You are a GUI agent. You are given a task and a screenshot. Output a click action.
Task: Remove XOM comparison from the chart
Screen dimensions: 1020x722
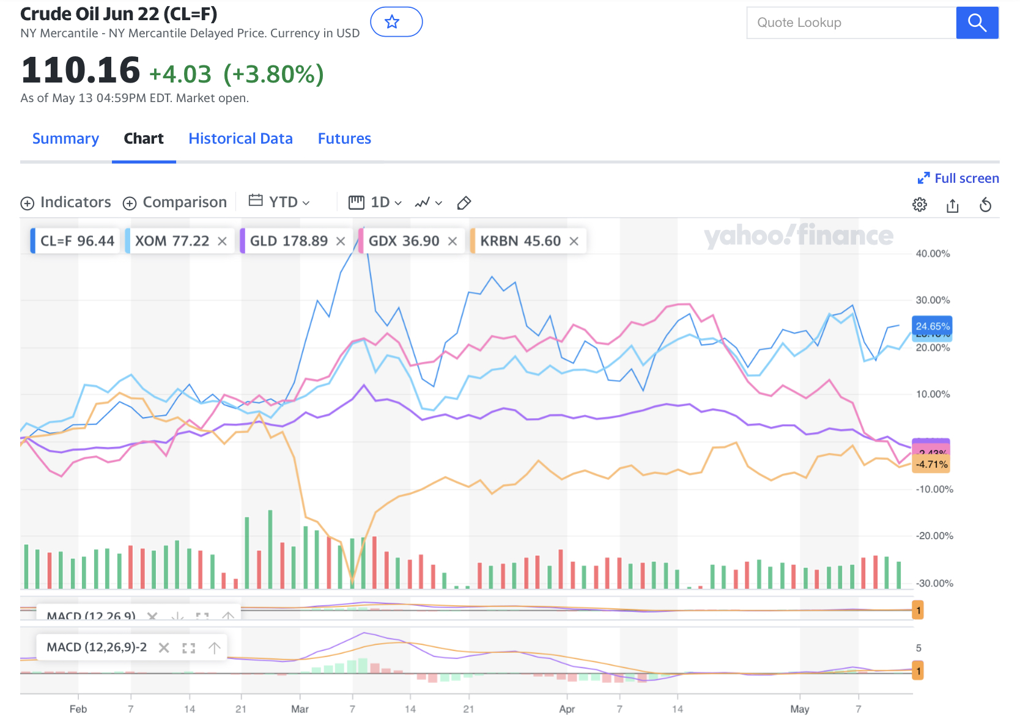coord(222,241)
